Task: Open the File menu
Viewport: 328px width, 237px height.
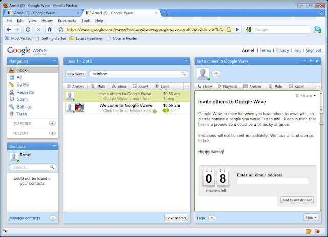Action: (x=9, y=20)
